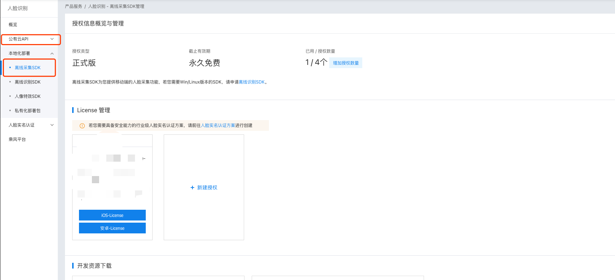Follow the 人脸实名认证方案 link
The image size is (615, 280).
coord(218,125)
